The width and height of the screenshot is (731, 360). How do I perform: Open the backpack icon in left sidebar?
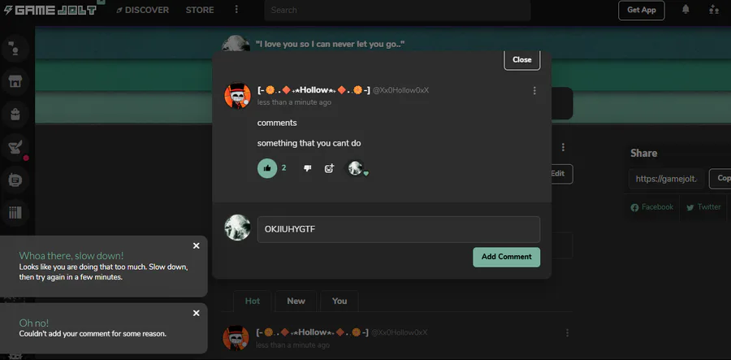pyautogui.click(x=15, y=115)
